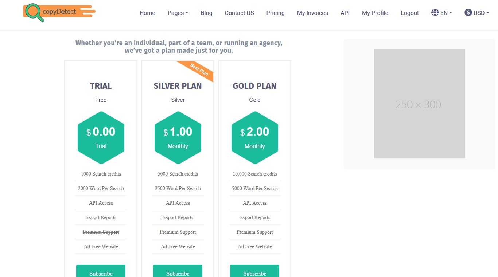Expand the Pages dropdown menu
This screenshot has width=498, height=277.
tap(178, 13)
